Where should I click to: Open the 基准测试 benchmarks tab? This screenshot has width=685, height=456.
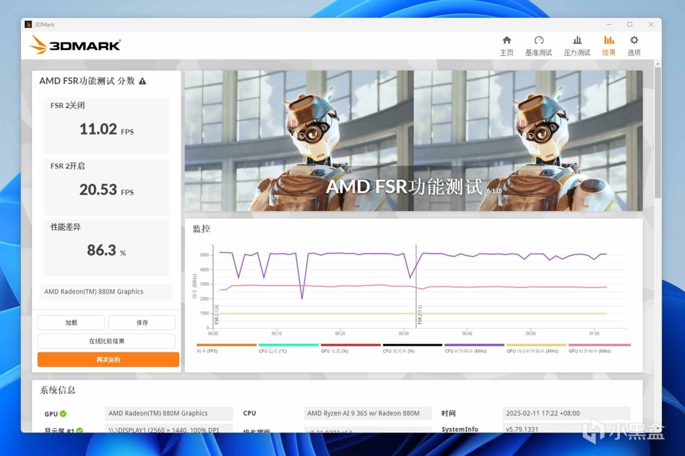(538, 46)
